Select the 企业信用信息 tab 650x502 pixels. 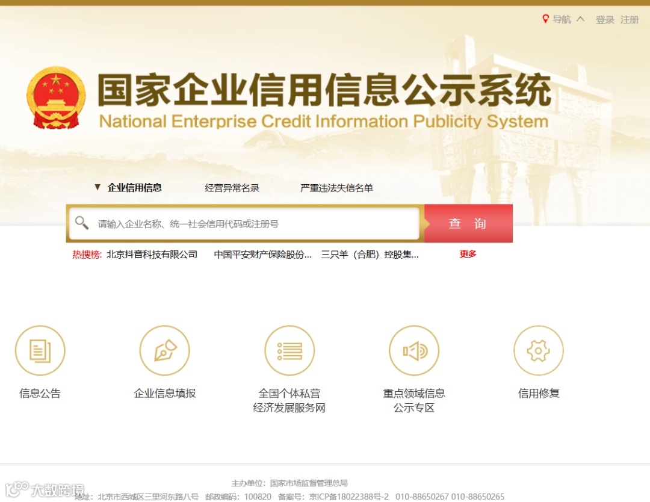pyautogui.click(x=134, y=188)
